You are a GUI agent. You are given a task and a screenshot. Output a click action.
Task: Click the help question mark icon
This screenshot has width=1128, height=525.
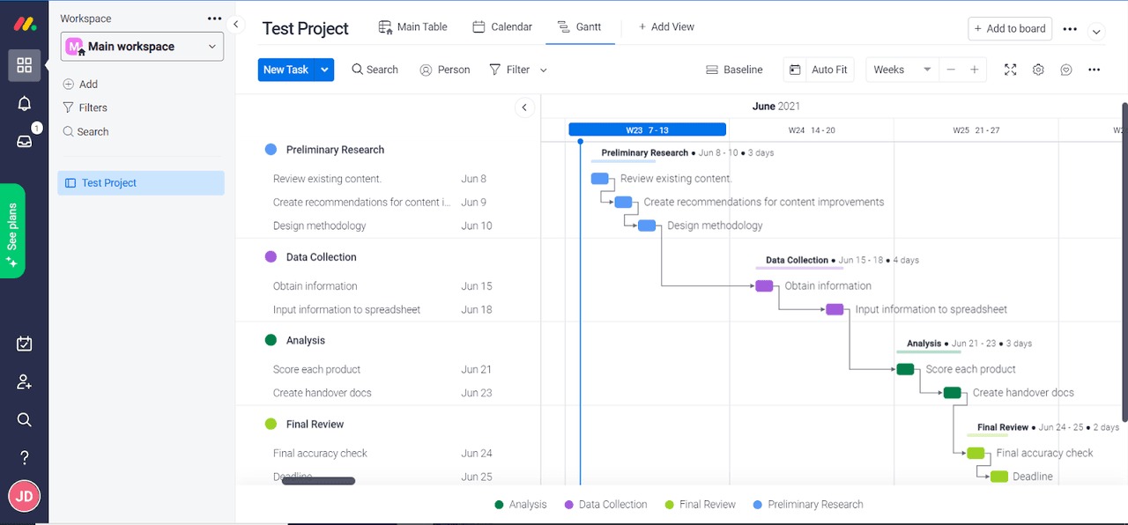[x=24, y=457]
